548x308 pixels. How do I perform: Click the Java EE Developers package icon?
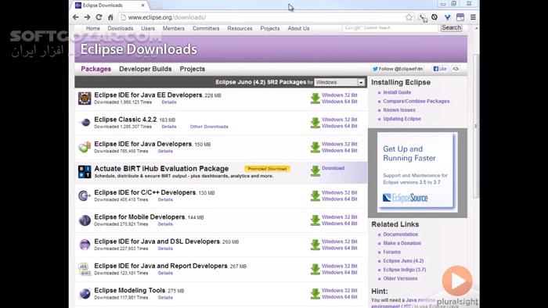click(85, 98)
